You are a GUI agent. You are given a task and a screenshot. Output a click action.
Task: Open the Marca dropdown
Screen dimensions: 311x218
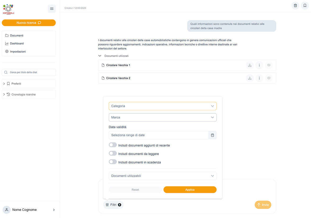point(163,117)
